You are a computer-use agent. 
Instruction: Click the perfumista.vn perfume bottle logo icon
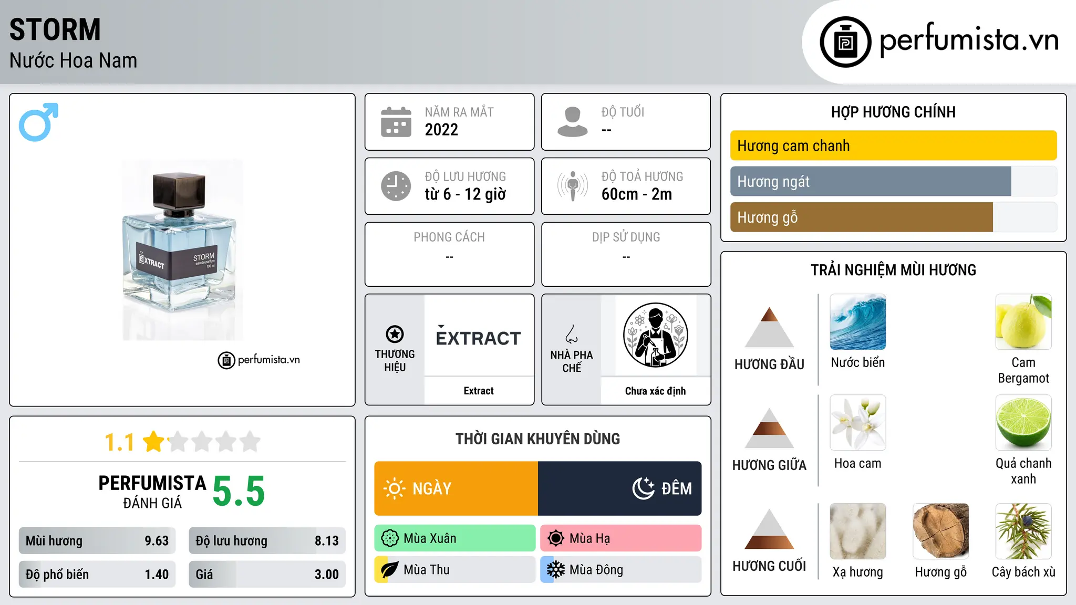point(845,42)
